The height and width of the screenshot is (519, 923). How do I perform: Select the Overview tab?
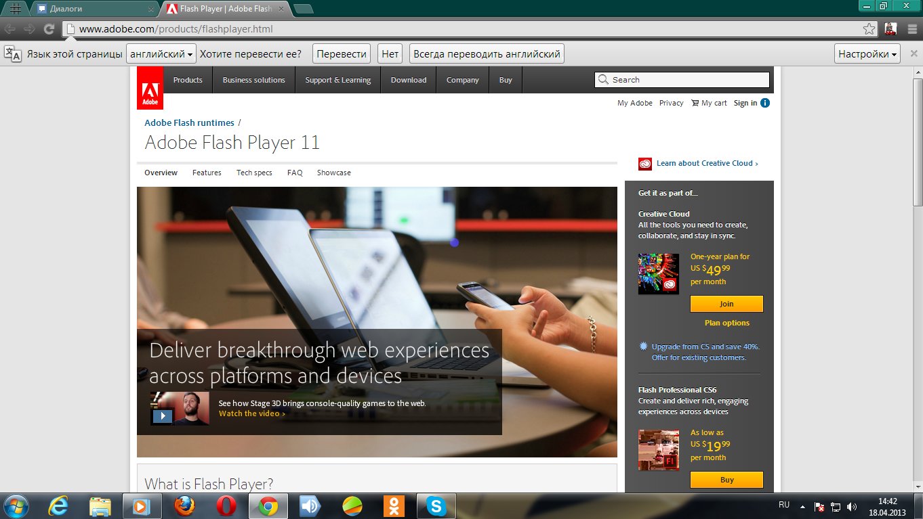point(161,173)
